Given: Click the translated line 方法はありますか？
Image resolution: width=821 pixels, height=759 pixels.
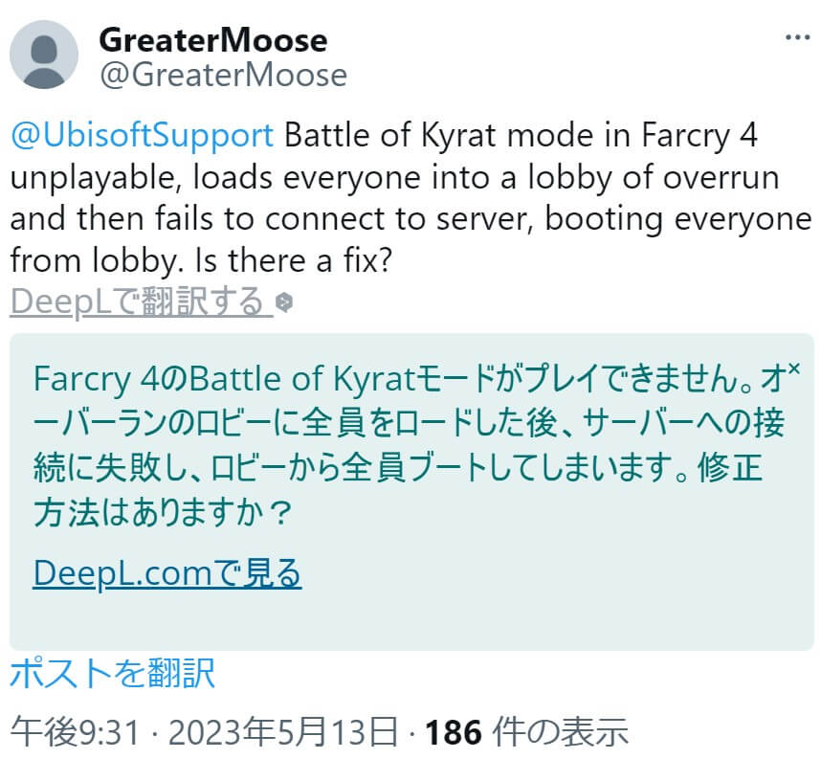Looking at the screenshot, I should [161, 517].
